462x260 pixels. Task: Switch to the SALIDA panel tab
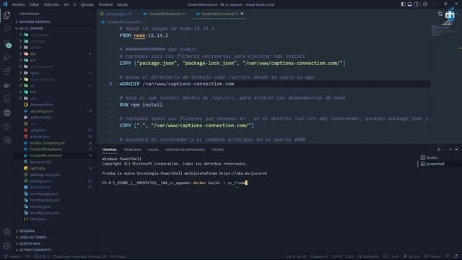153,149
